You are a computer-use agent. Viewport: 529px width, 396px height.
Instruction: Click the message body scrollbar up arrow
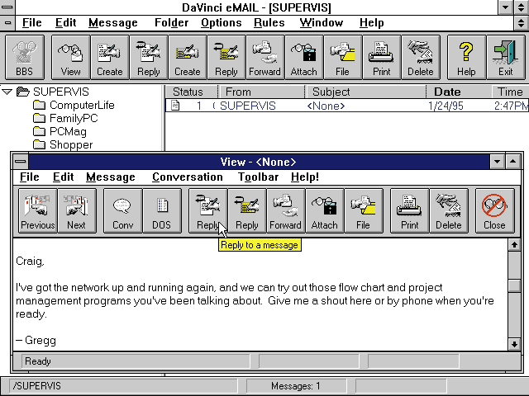tap(514, 245)
